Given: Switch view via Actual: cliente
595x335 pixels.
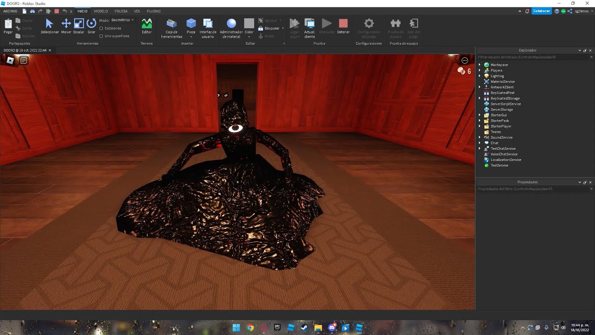Looking at the screenshot, I should [310, 28].
